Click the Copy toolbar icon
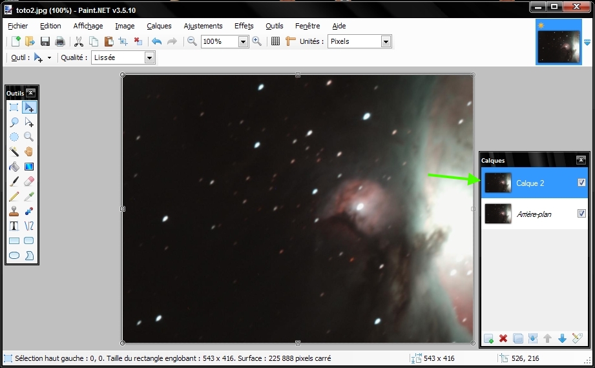595x368 pixels. [93, 41]
